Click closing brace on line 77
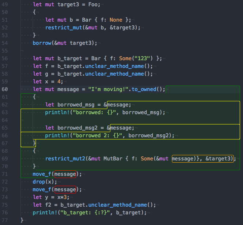The width and height of the screenshot is (243, 225). pyautogui.click(x=22, y=220)
